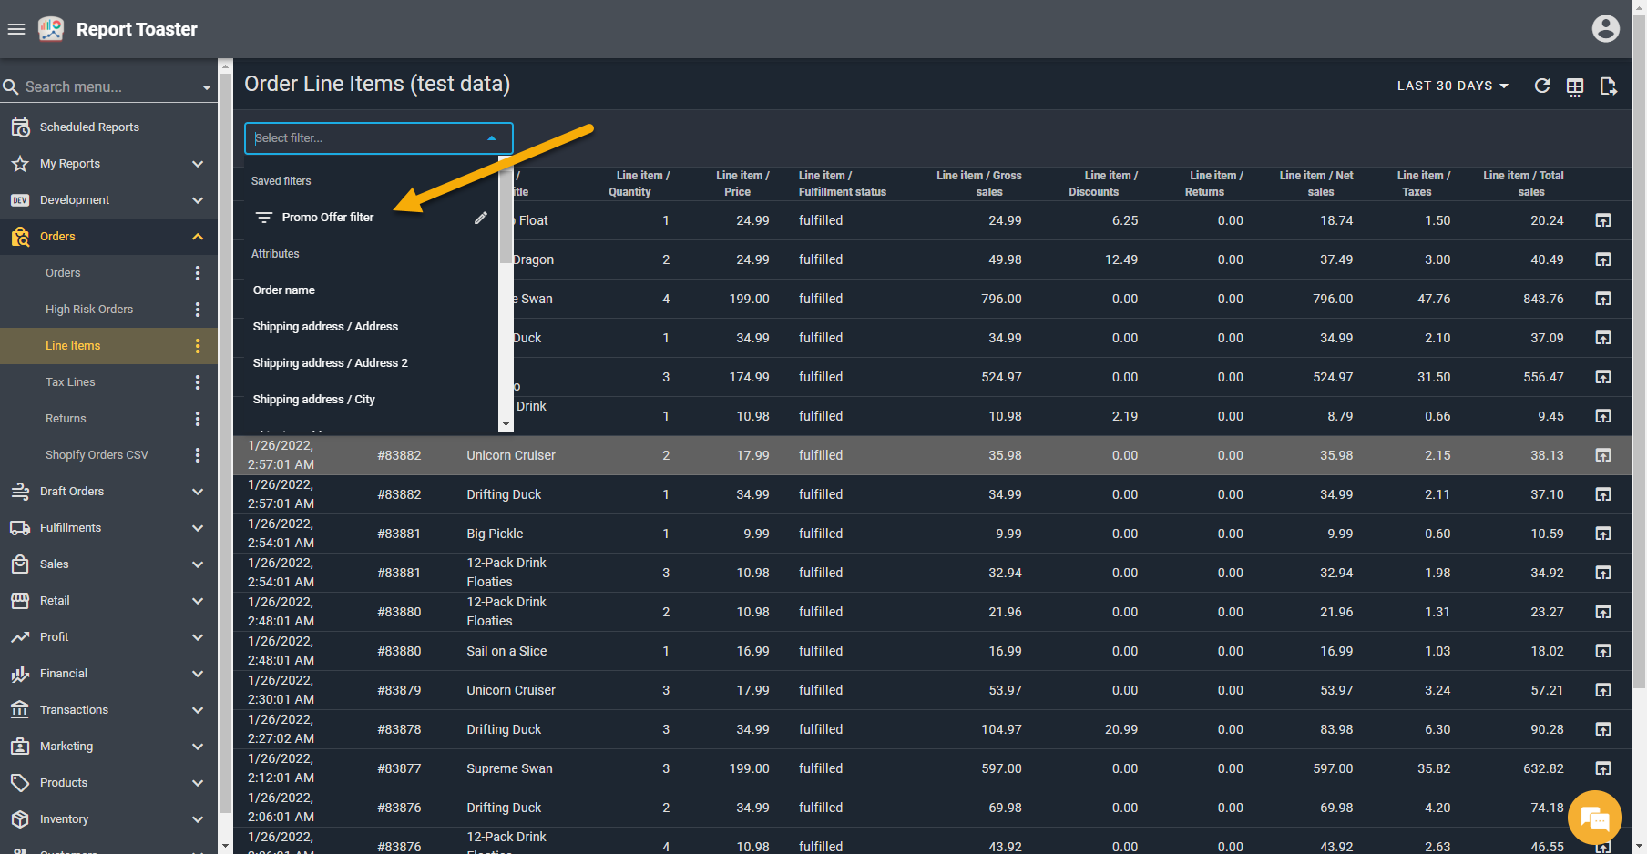The height and width of the screenshot is (854, 1647).
Task: Expand the My Reports section
Action: (198, 164)
